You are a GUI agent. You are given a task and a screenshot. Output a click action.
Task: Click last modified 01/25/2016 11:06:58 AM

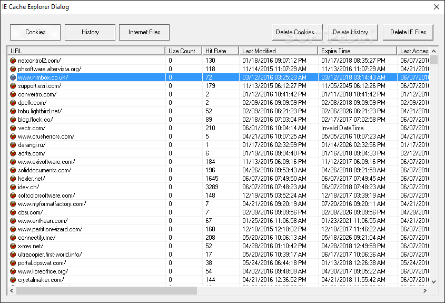pyautogui.click(x=274, y=221)
